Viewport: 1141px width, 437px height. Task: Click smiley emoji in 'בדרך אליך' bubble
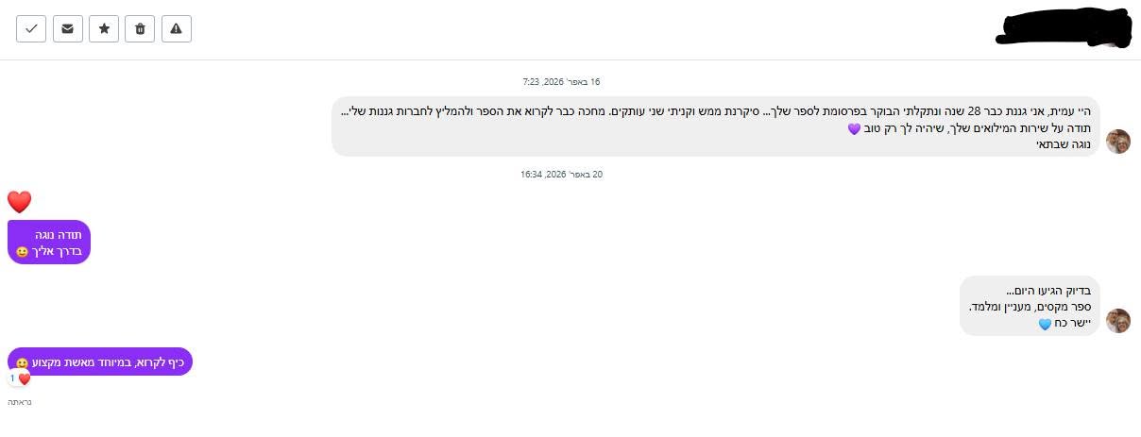pos(22,252)
